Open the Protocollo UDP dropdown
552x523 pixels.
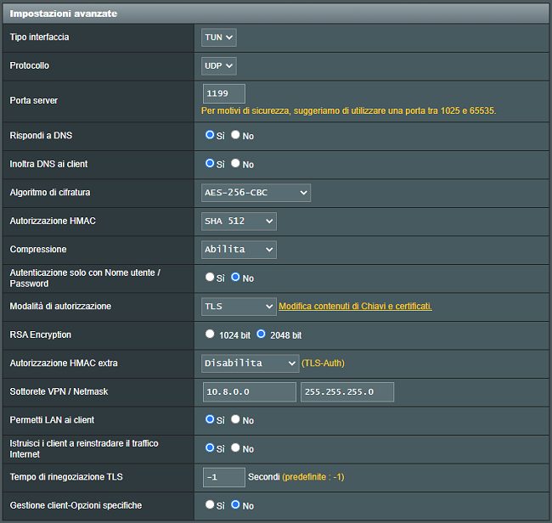[218, 65]
